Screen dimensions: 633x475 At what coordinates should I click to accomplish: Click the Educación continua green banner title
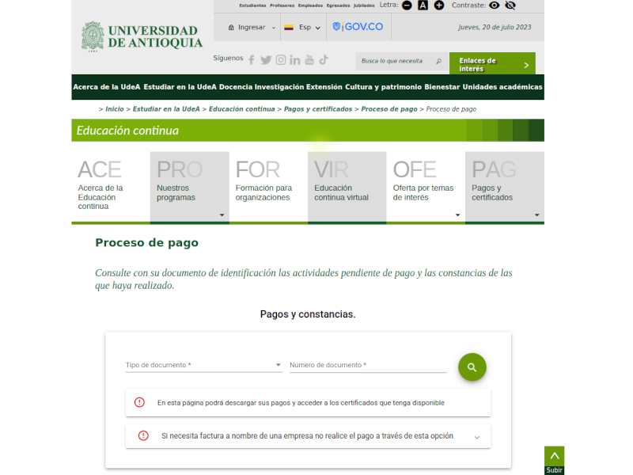127,131
